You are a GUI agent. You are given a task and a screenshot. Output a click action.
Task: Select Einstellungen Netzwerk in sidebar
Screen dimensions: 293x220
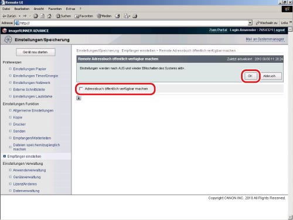point(32,83)
